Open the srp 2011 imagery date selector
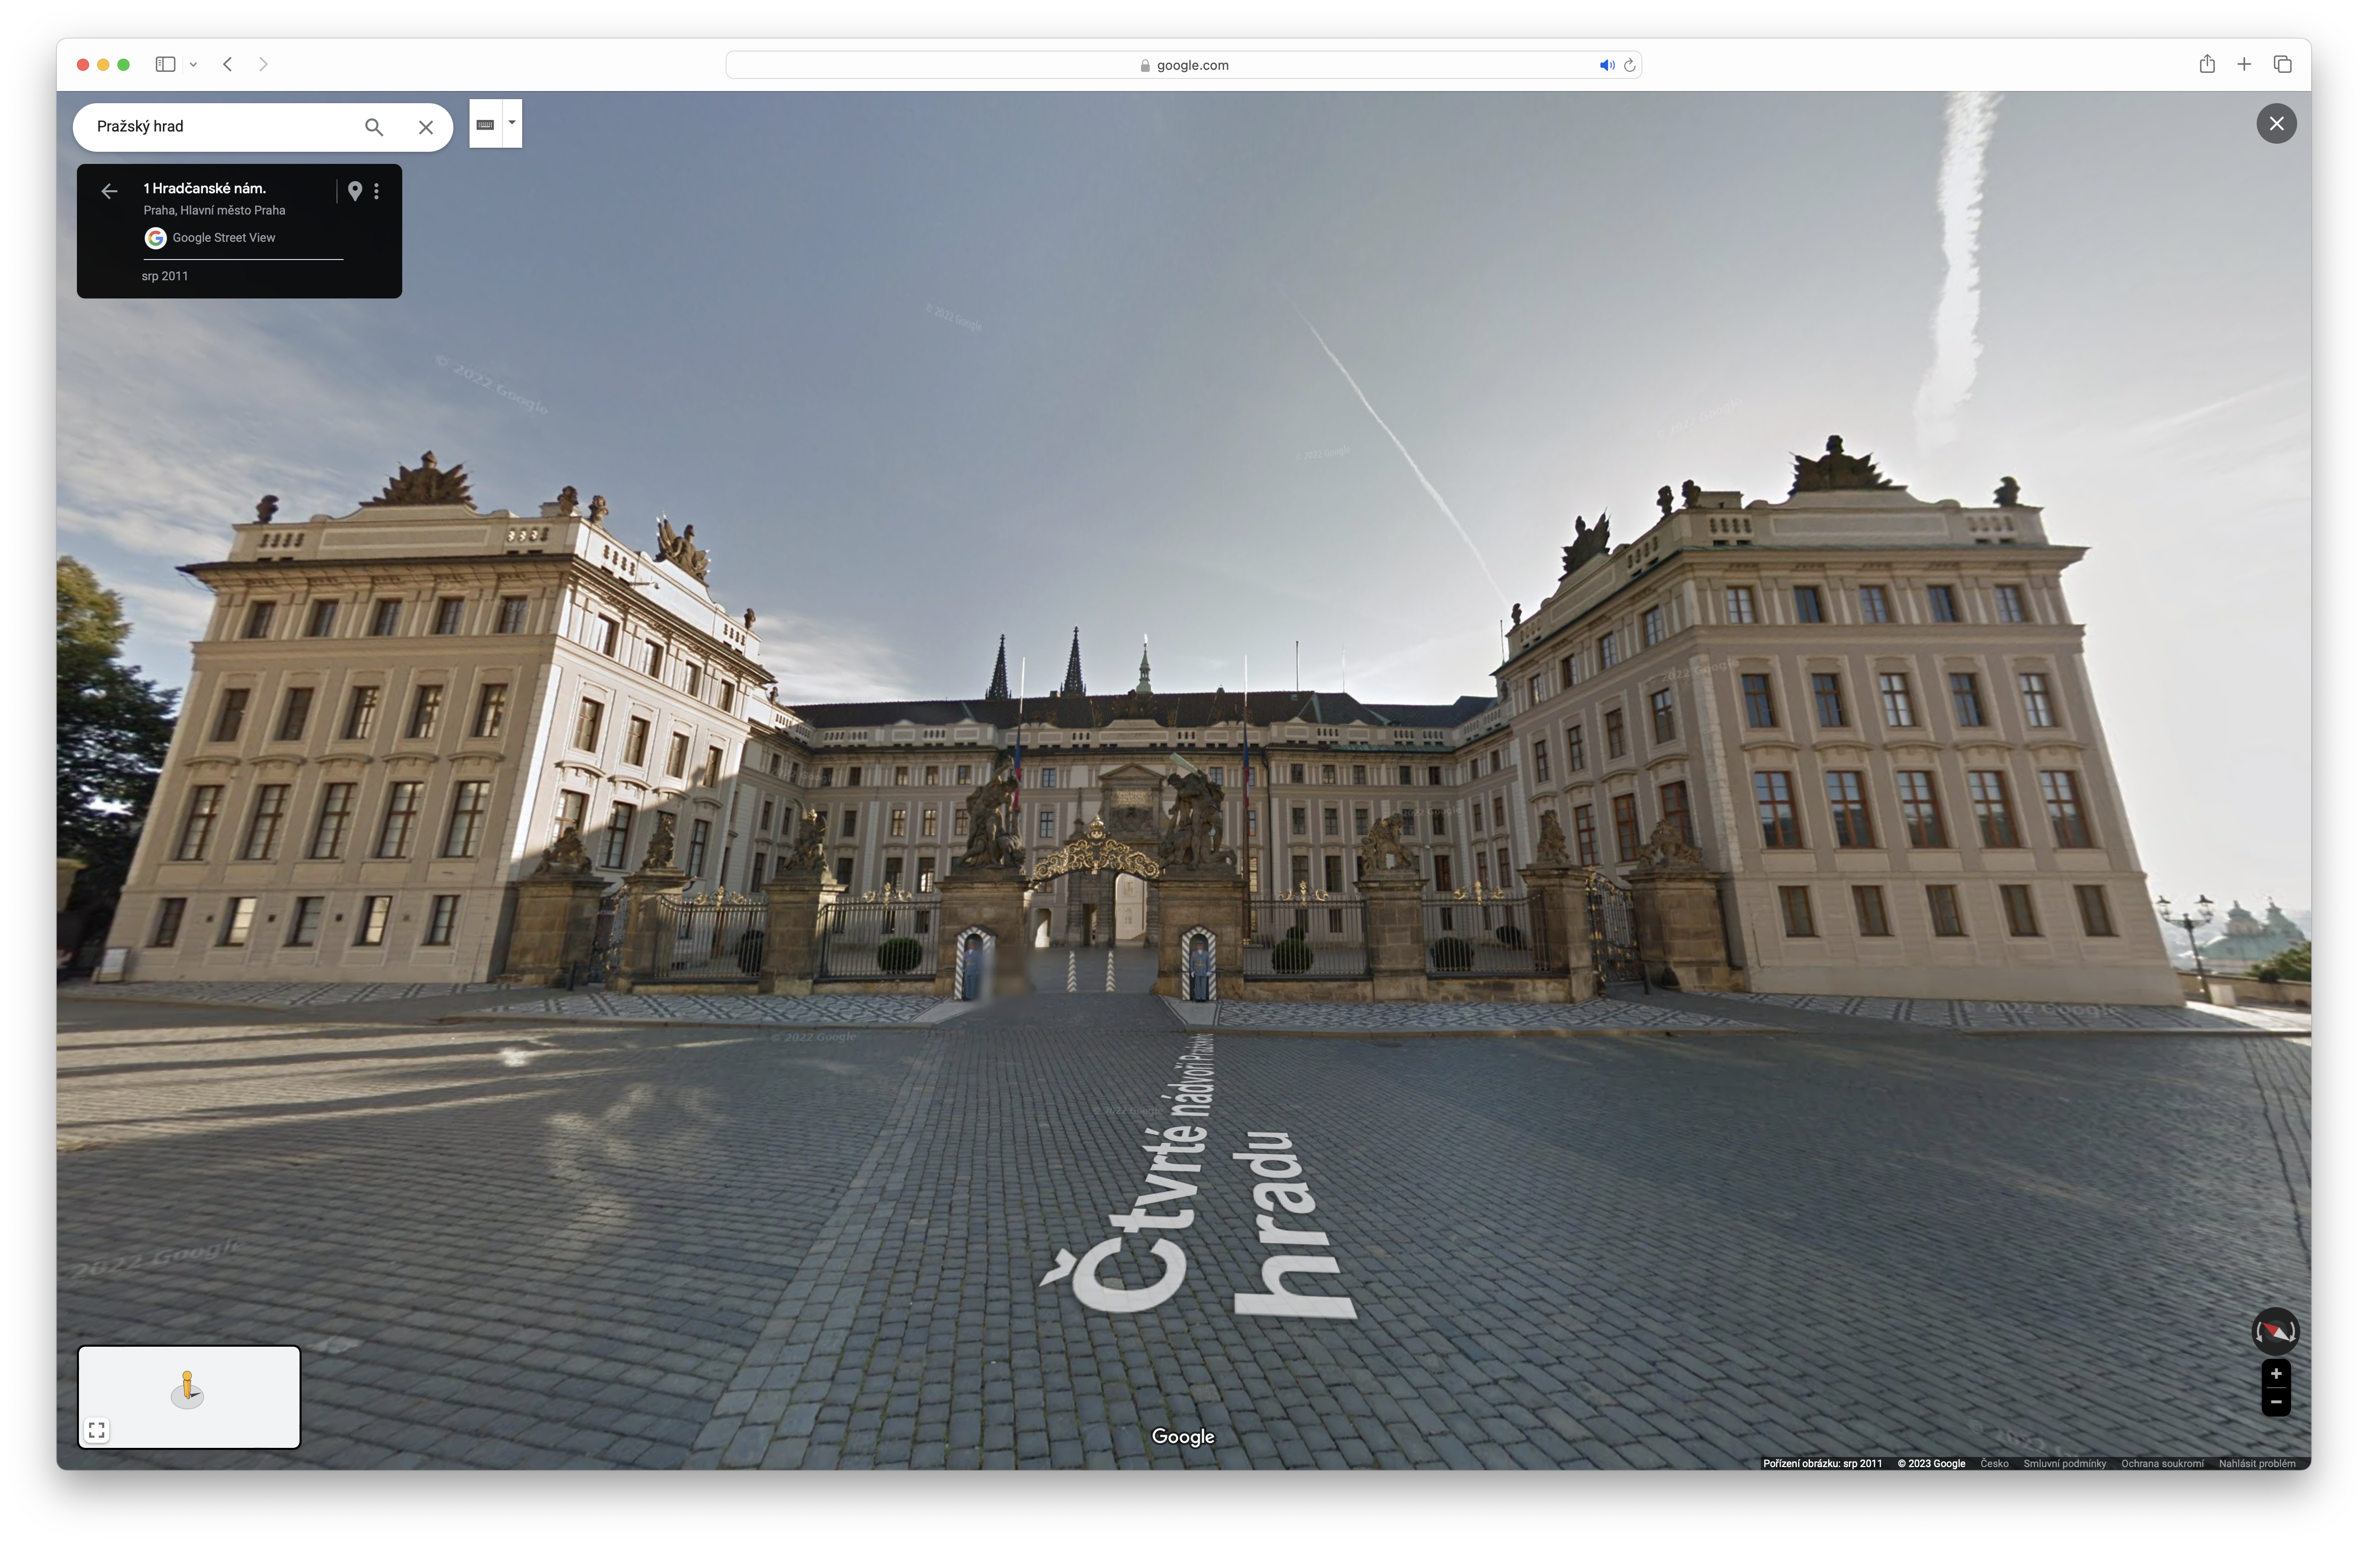The image size is (2368, 1545). coord(165,276)
